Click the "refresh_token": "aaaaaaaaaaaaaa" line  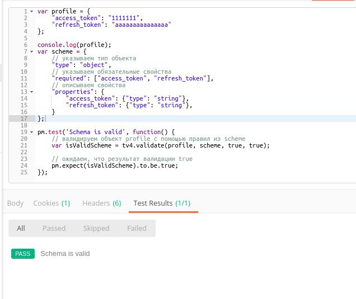tap(111, 25)
